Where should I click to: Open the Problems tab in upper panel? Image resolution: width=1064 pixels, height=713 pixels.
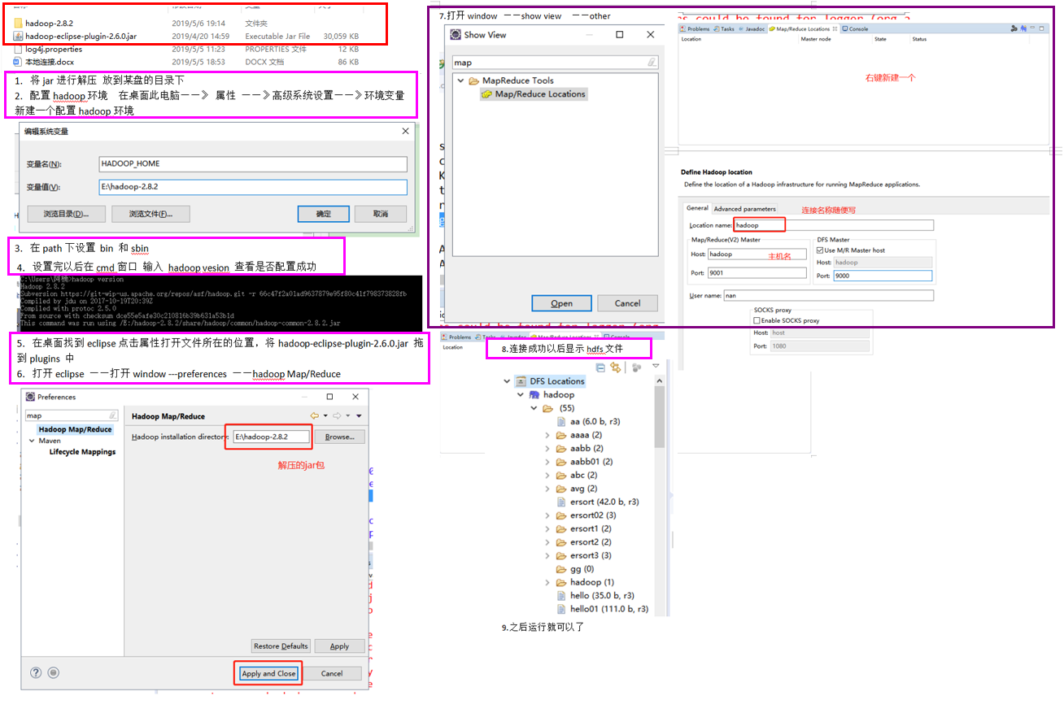click(x=695, y=28)
